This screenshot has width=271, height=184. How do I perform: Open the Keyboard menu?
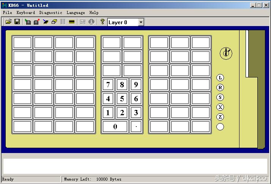(x=25, y=12)
